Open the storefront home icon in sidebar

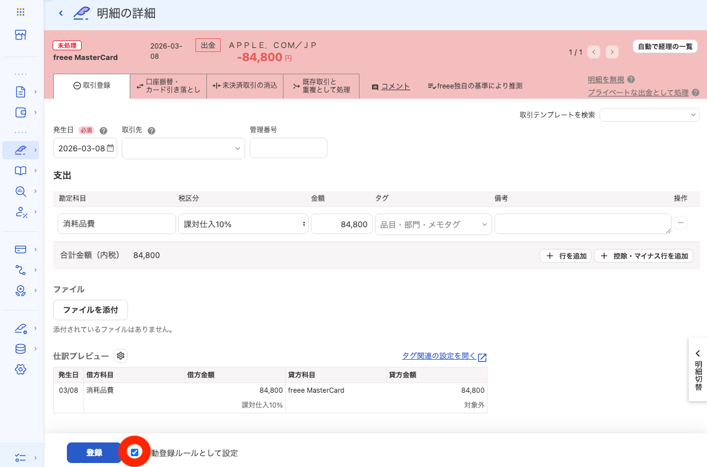pyautogui.click(x=21, y=35)
